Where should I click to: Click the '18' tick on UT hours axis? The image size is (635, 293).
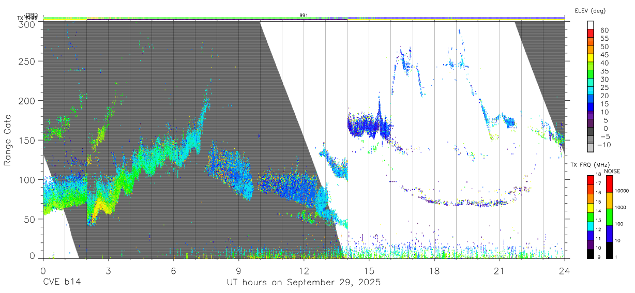(434, 271)
